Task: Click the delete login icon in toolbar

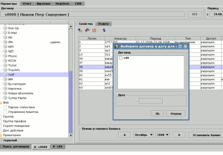Action: pyautogui.click(x=94, y=30)
